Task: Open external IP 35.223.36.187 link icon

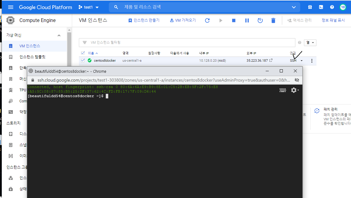Action: (x=271, y=60)
